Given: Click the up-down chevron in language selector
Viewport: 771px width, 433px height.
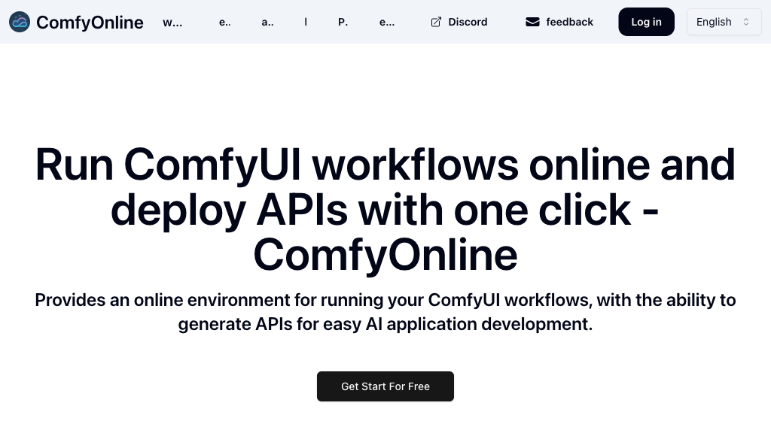Looking at the screenshot, I should (746, 22).
